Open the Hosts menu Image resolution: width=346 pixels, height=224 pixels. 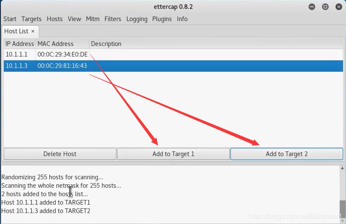(x=55, y=19)
